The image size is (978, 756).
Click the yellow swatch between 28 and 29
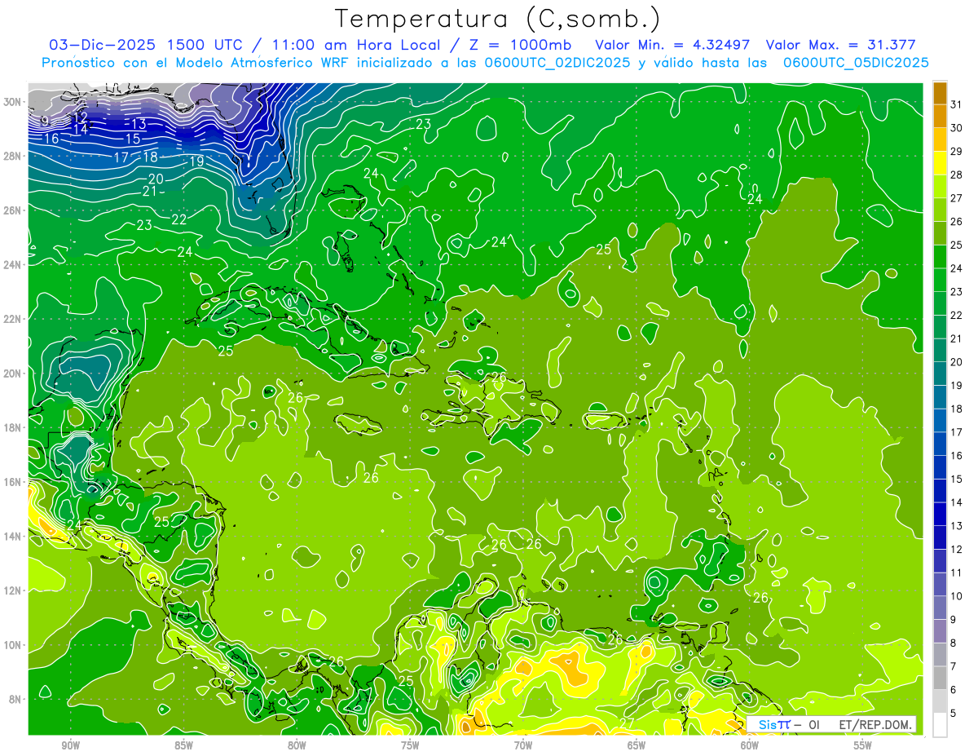pyautogui.click(x=940, y=163)
